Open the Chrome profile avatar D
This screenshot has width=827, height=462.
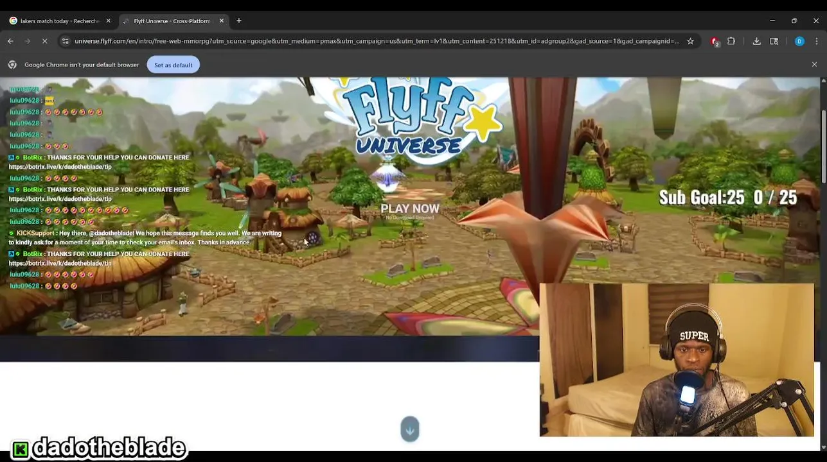[x=799, y=41]
